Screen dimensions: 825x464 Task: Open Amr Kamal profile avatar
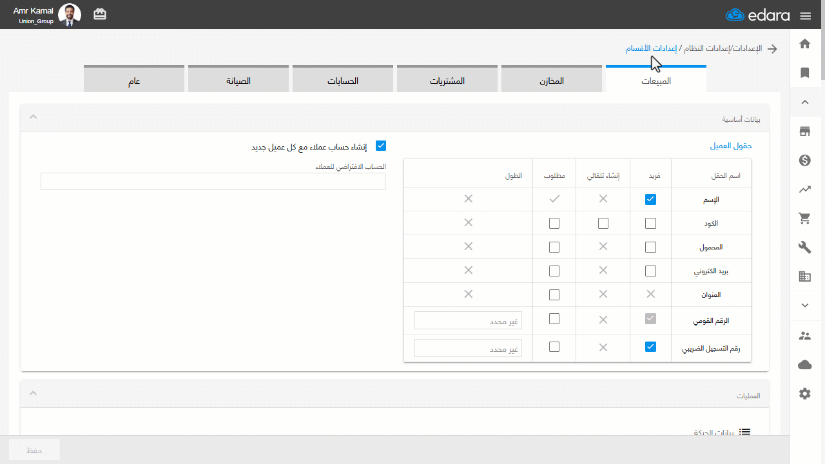click(x=70, y=15)
